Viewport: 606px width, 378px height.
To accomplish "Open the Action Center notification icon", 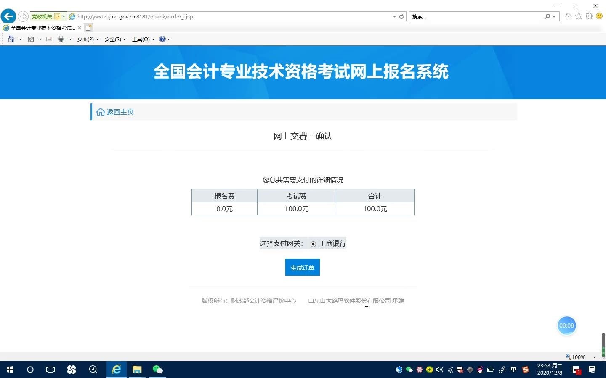I will pyautogui.click(x=592, y=370).
